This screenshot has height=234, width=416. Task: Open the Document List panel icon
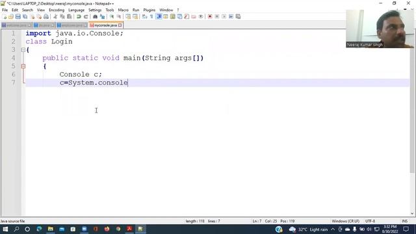179,17
